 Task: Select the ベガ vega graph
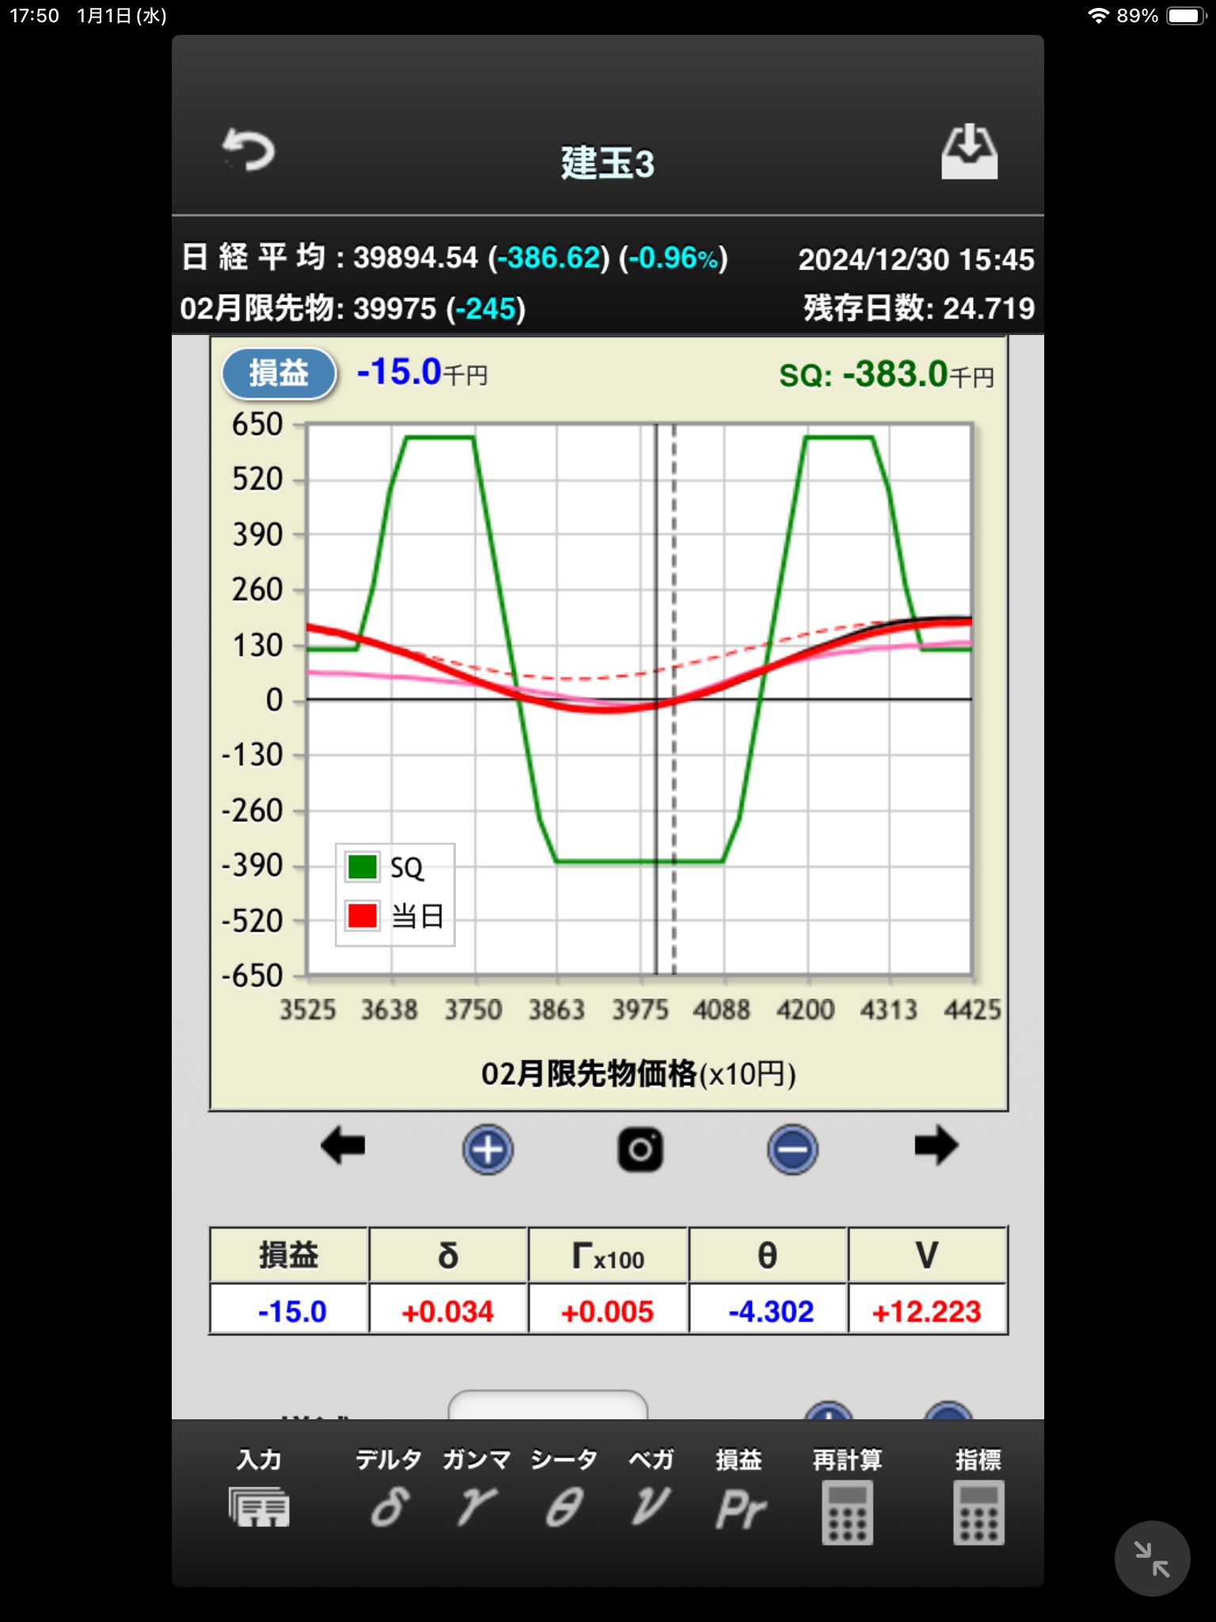click(x=651, y=1493)
